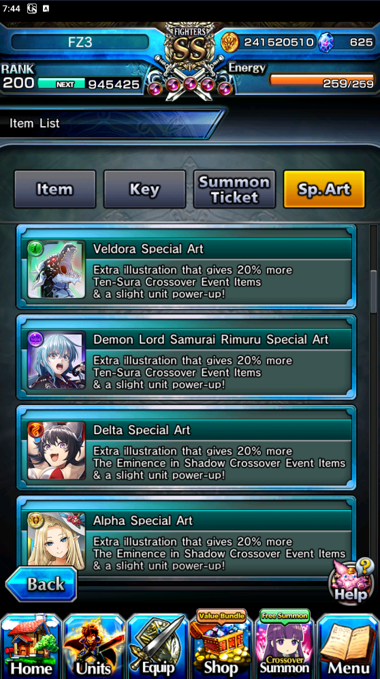This screenshot has height=679, width=380.
Task: Tap the Crossover Summon icon
Action: coord(285,644)
